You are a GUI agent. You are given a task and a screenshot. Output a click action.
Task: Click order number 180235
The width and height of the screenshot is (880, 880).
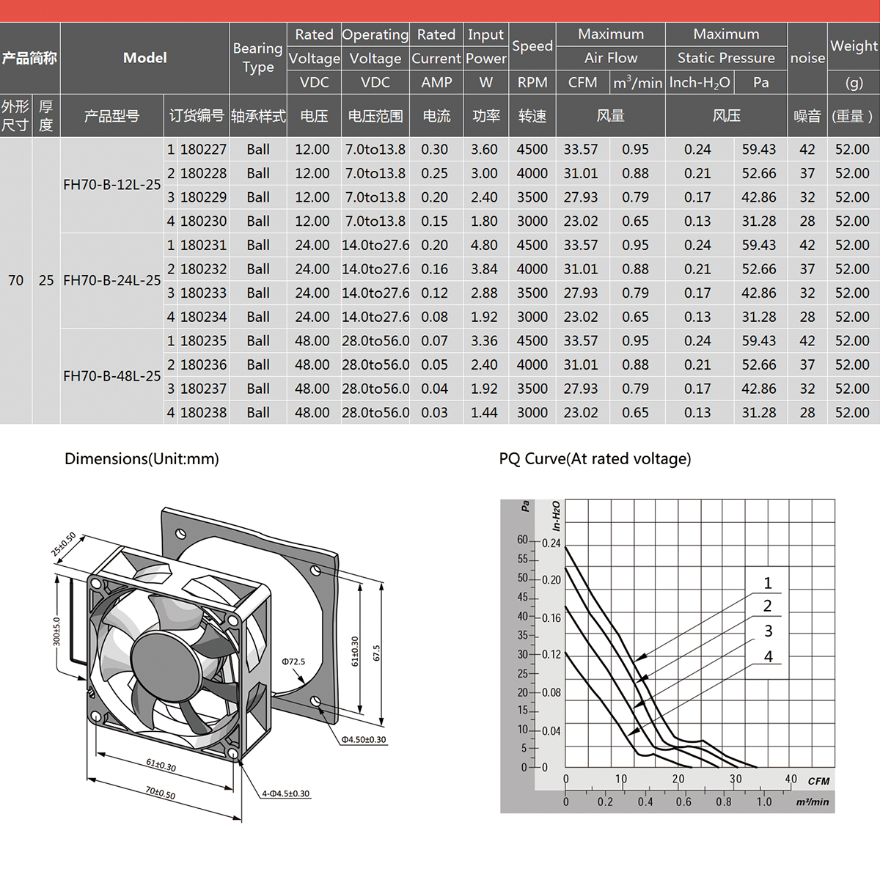click(203, 341)
